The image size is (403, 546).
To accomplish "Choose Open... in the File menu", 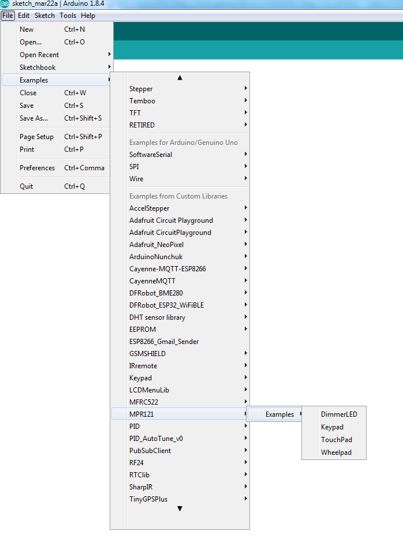I will pos(57,42).
